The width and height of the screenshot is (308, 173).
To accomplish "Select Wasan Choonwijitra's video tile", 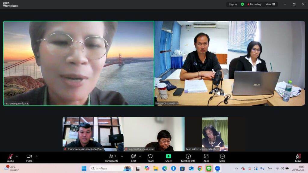I will coord(229,63).
